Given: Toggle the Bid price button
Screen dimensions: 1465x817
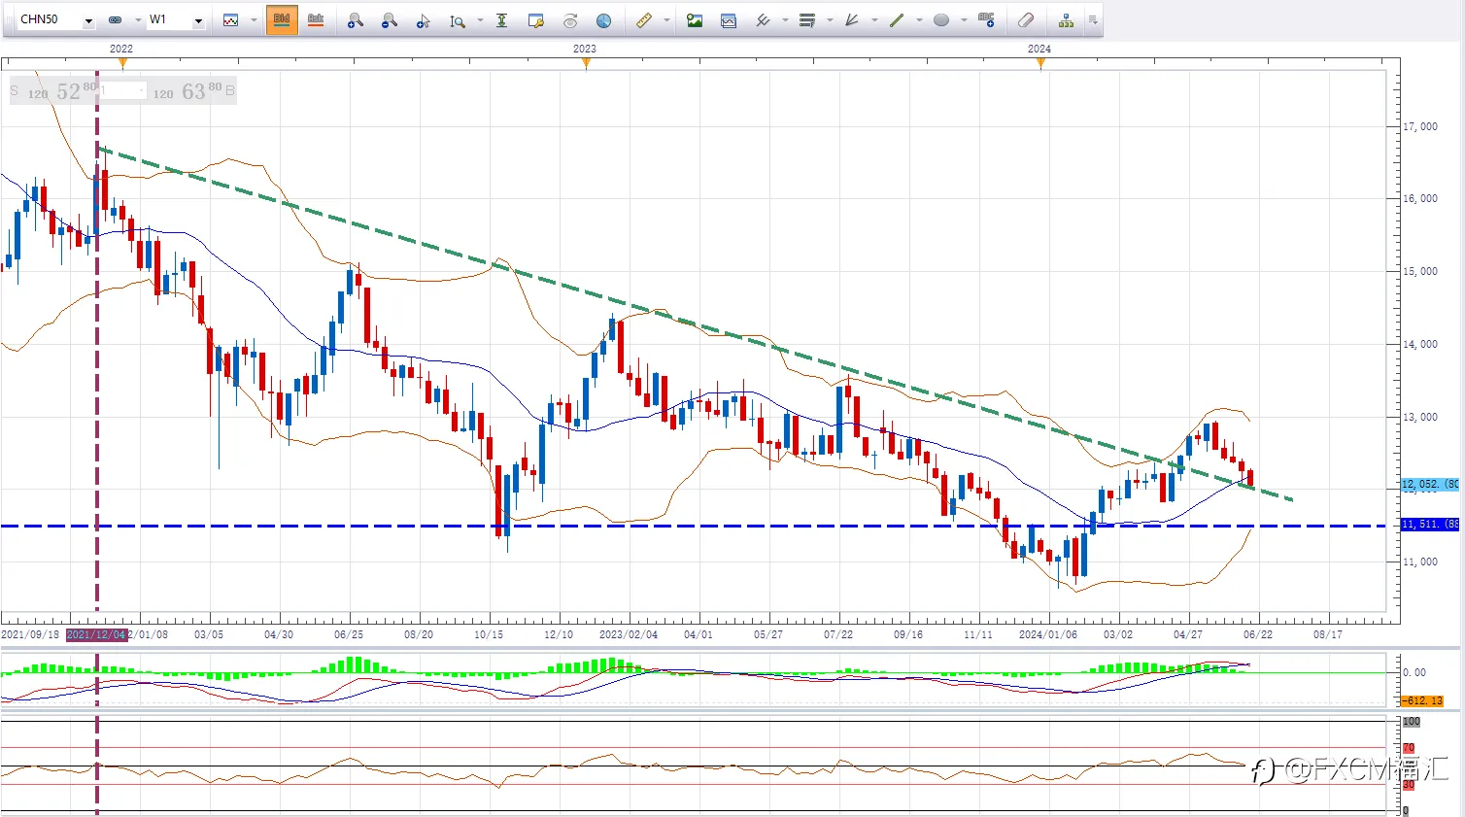Looking at the screenshot, I should pos(282,20).
